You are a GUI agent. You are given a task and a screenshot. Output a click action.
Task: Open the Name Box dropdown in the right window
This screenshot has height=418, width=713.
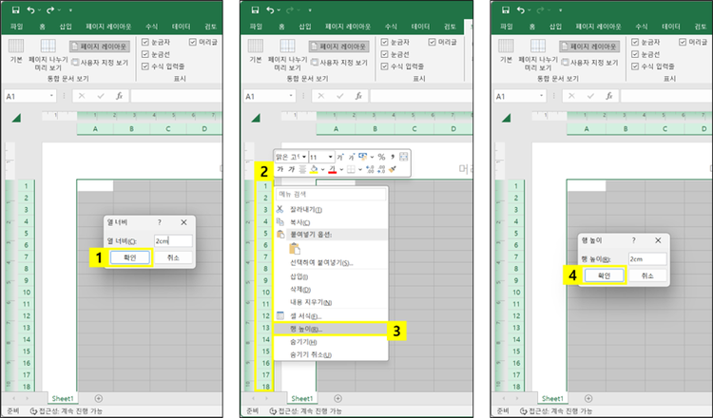541,96
